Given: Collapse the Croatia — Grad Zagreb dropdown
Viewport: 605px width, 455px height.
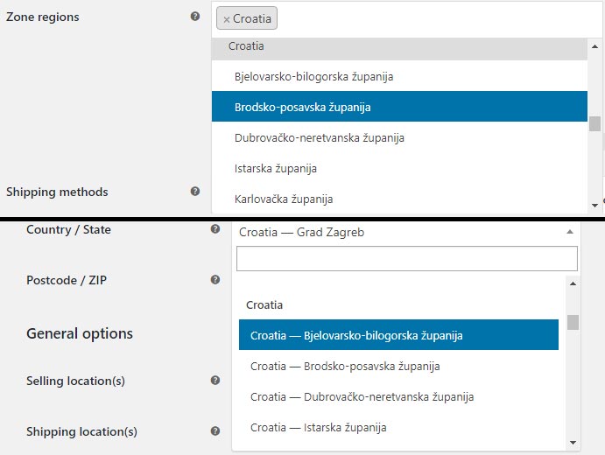Looking at the screenshot, I should pos(570,232).
